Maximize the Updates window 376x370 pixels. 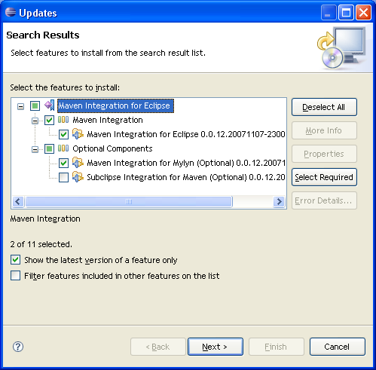tap(346, 13)
